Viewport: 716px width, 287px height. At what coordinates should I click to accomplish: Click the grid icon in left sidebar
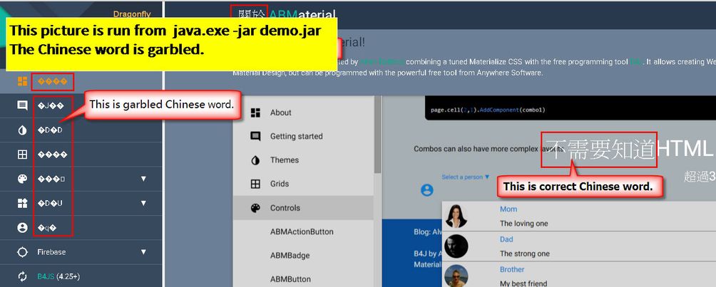click(22, 155)
